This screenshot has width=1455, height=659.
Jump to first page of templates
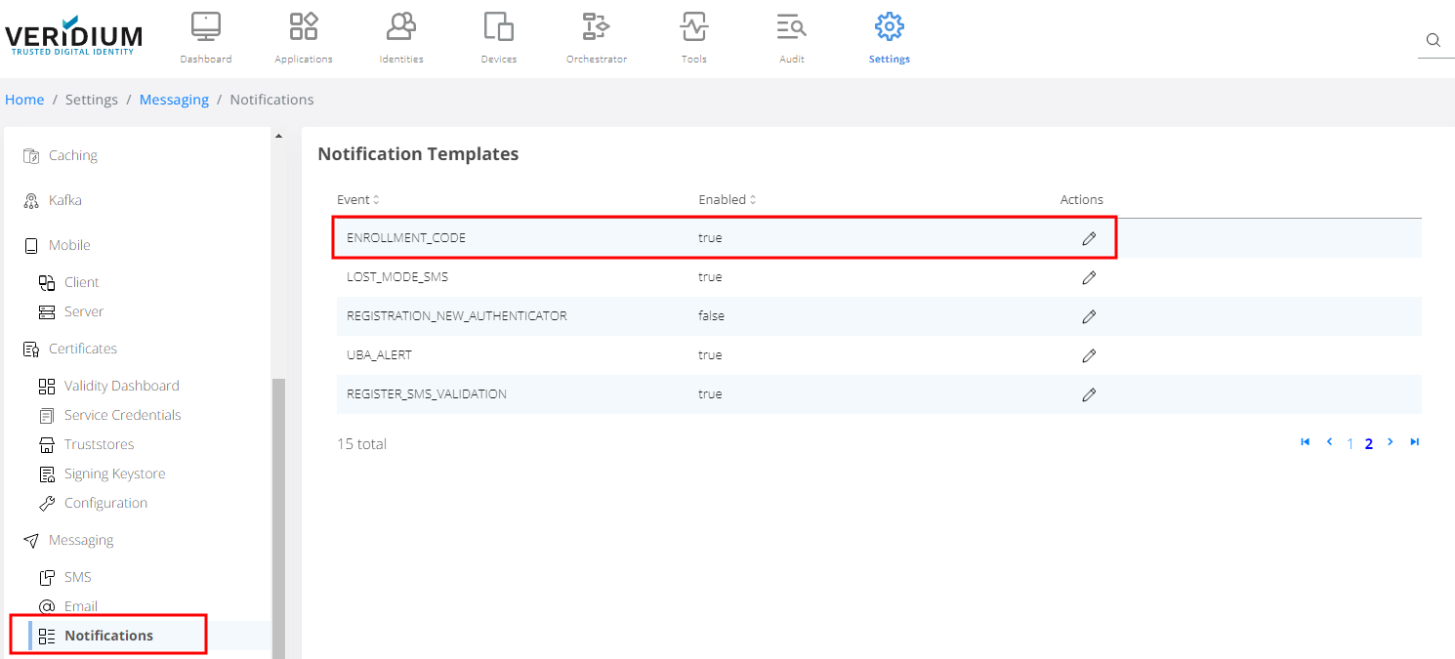(x=1306, y=442)
